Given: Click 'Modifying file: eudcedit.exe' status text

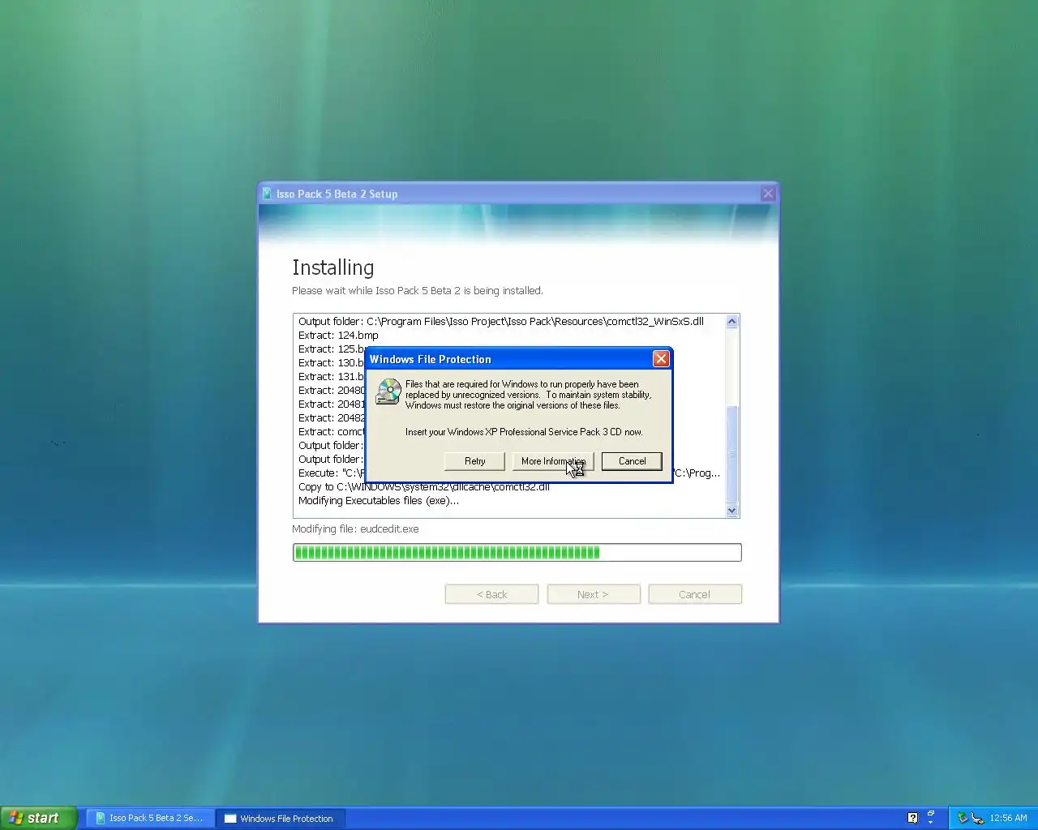Looking at the screenshot, I should tap(355, 528).
